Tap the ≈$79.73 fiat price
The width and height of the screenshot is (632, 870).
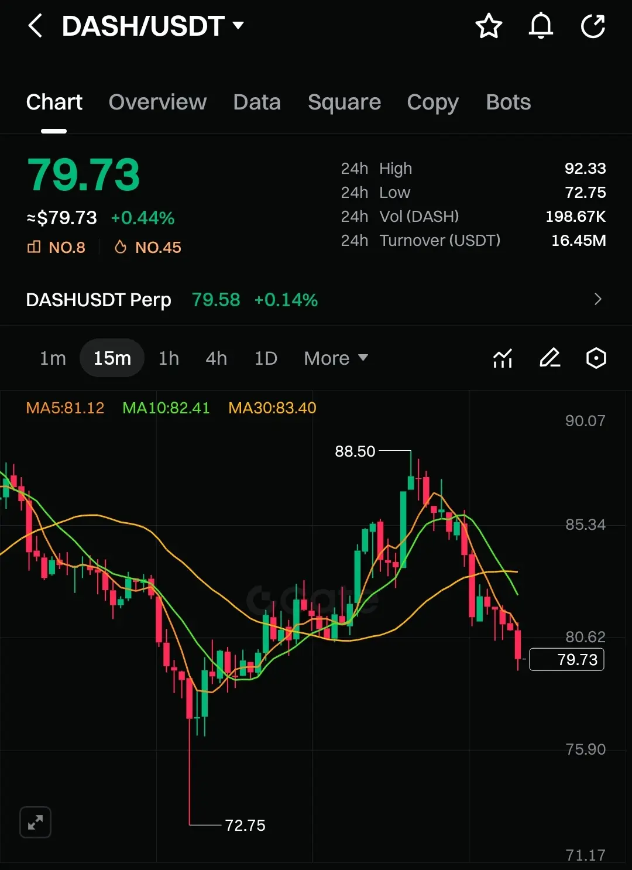pyautogui.click(x=62, y=218)
